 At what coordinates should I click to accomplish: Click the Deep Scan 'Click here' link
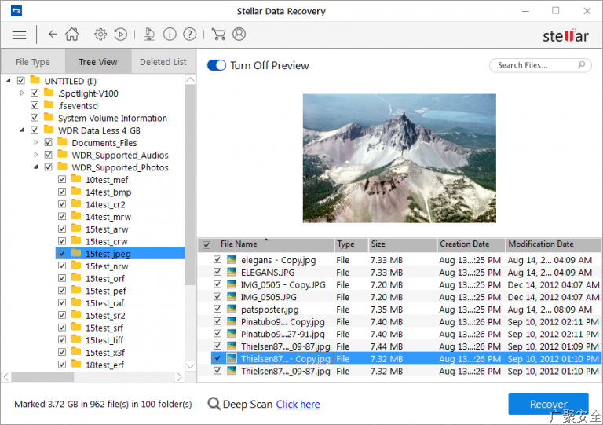(298, 404)
